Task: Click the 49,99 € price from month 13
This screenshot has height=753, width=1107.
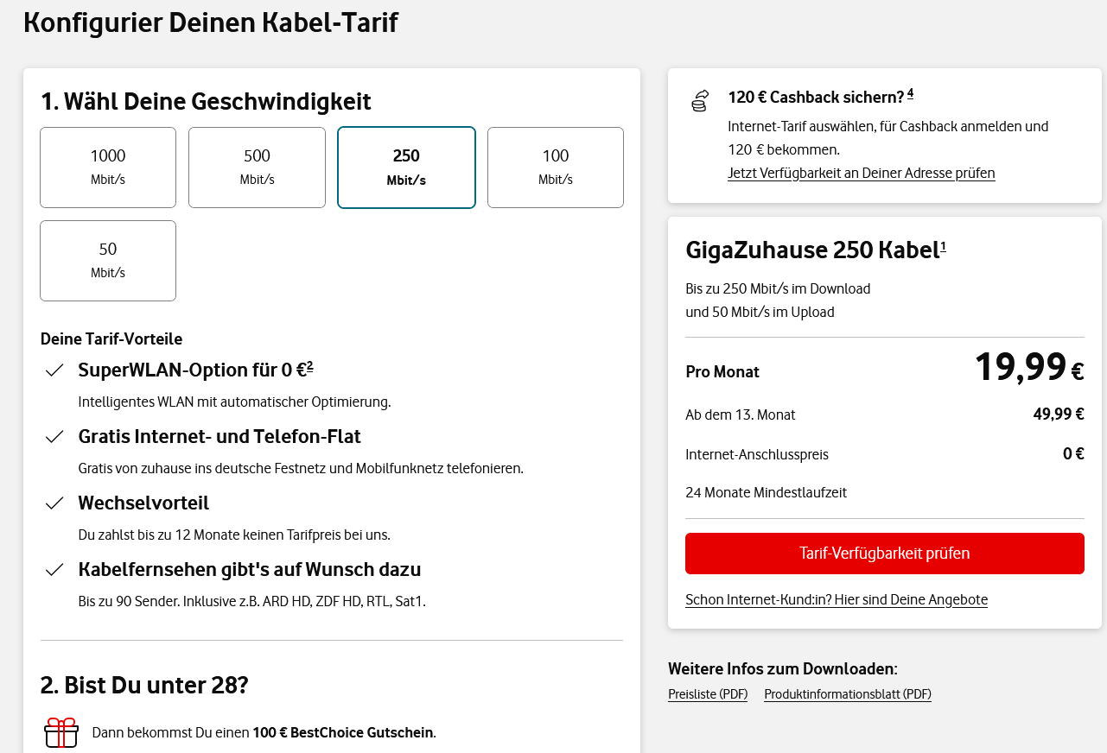Action: click(x=1059, y=414)
